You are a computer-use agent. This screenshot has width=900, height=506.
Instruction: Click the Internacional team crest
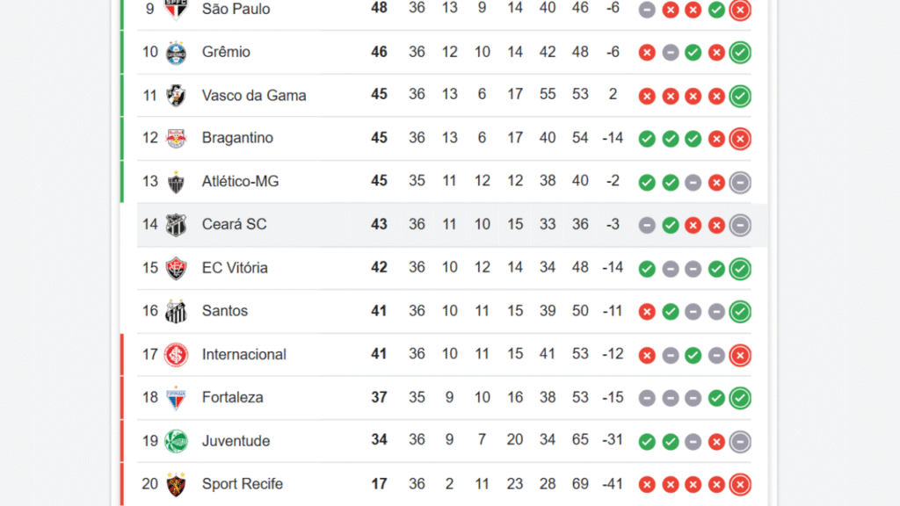click(x=177, y=355)
